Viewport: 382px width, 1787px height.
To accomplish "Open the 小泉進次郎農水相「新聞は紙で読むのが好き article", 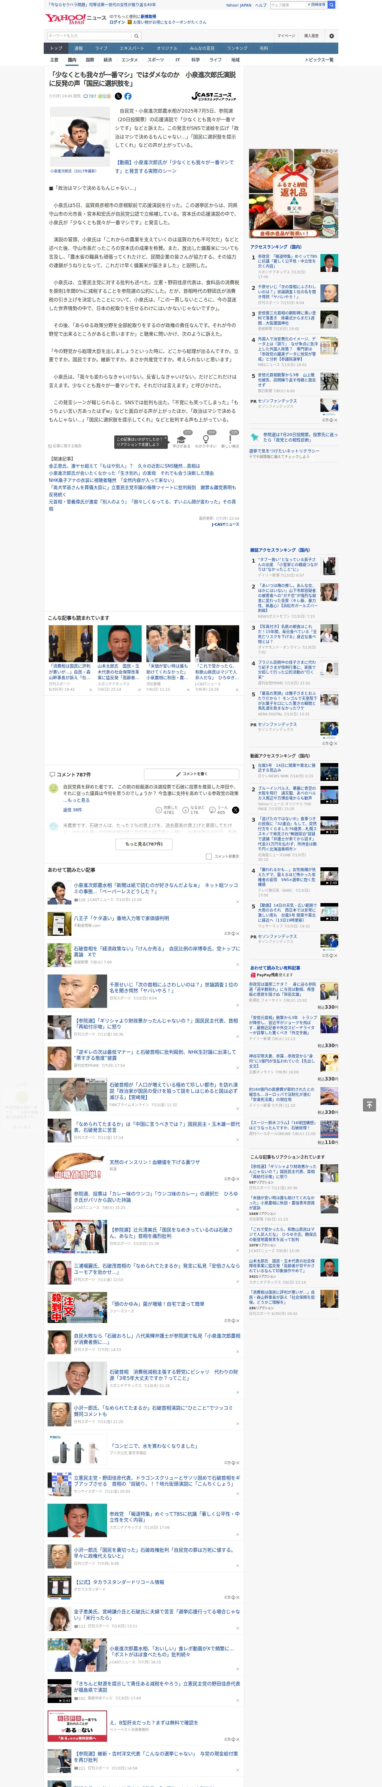I will (156, 888).
